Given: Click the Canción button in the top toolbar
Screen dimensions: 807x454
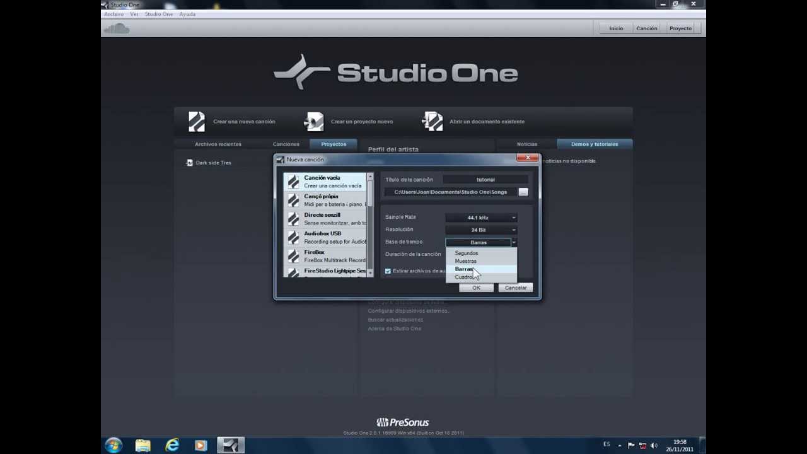Looking at the screenshot, I should point(647,28).
